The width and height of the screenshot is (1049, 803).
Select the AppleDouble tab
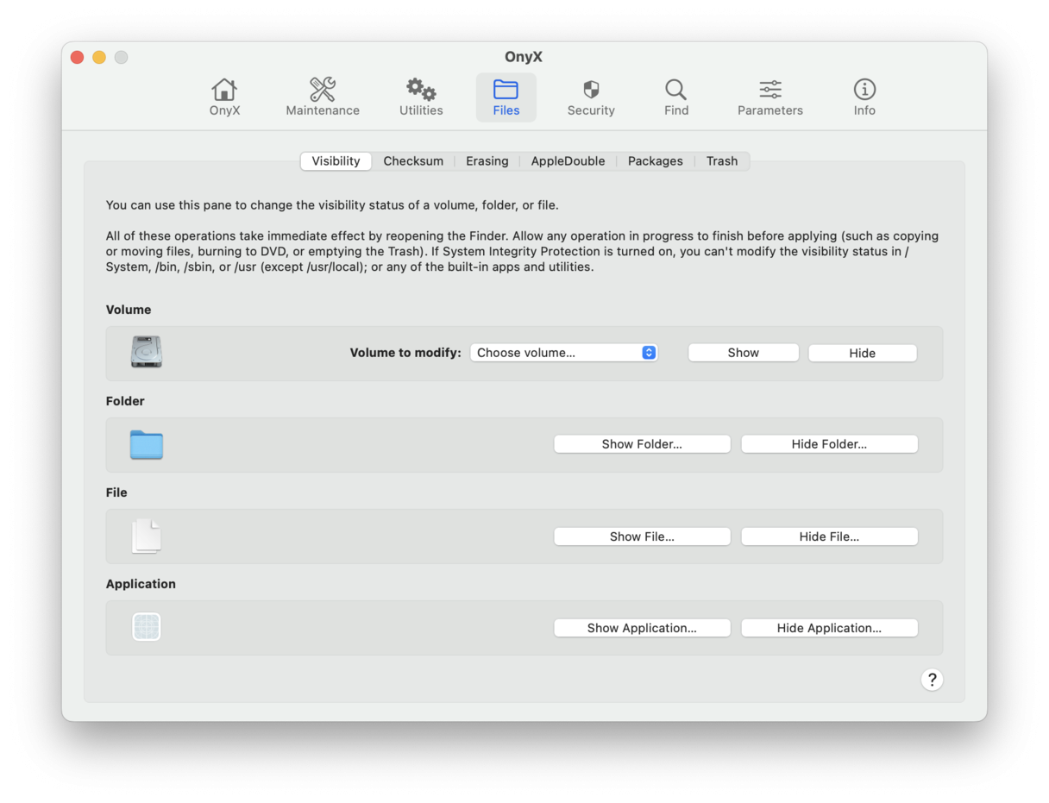coord(568,160)
